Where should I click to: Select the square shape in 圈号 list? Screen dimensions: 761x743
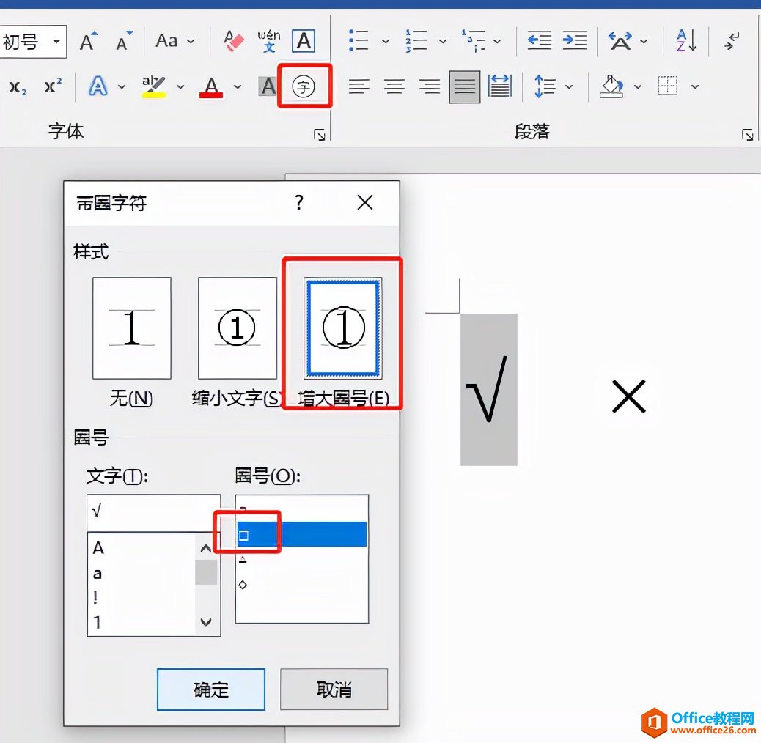click(x=246, y=534)
